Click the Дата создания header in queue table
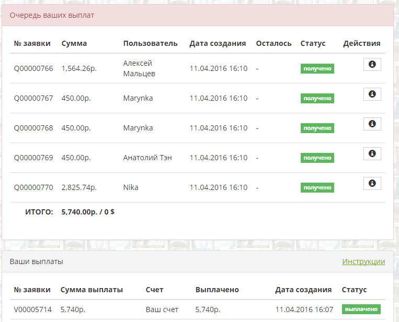 [x=218, y=43]
